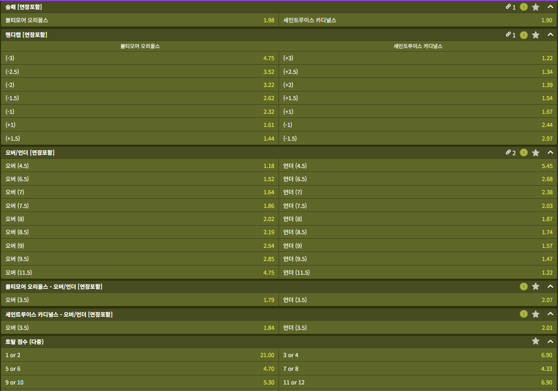This screenshot has width=558, height=391.
Task: Pick 세인트루이스 카디널스 오버 (3.5) at 1.84
Action: pyautogui.click(x=140, y=328)
